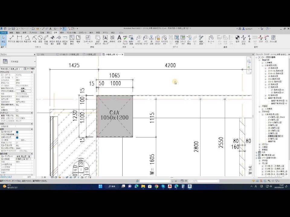The height and width of the screenshot is (217, 290).
Task: Uncheck the ビューをトリミング checkbox
Action: coord(17,132)
